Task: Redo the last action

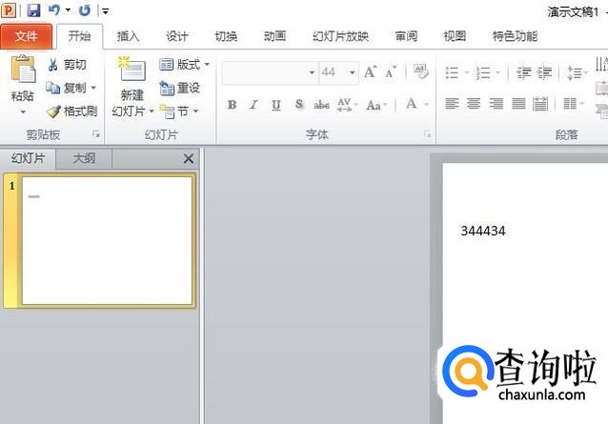Action: (x=84, y=10)
